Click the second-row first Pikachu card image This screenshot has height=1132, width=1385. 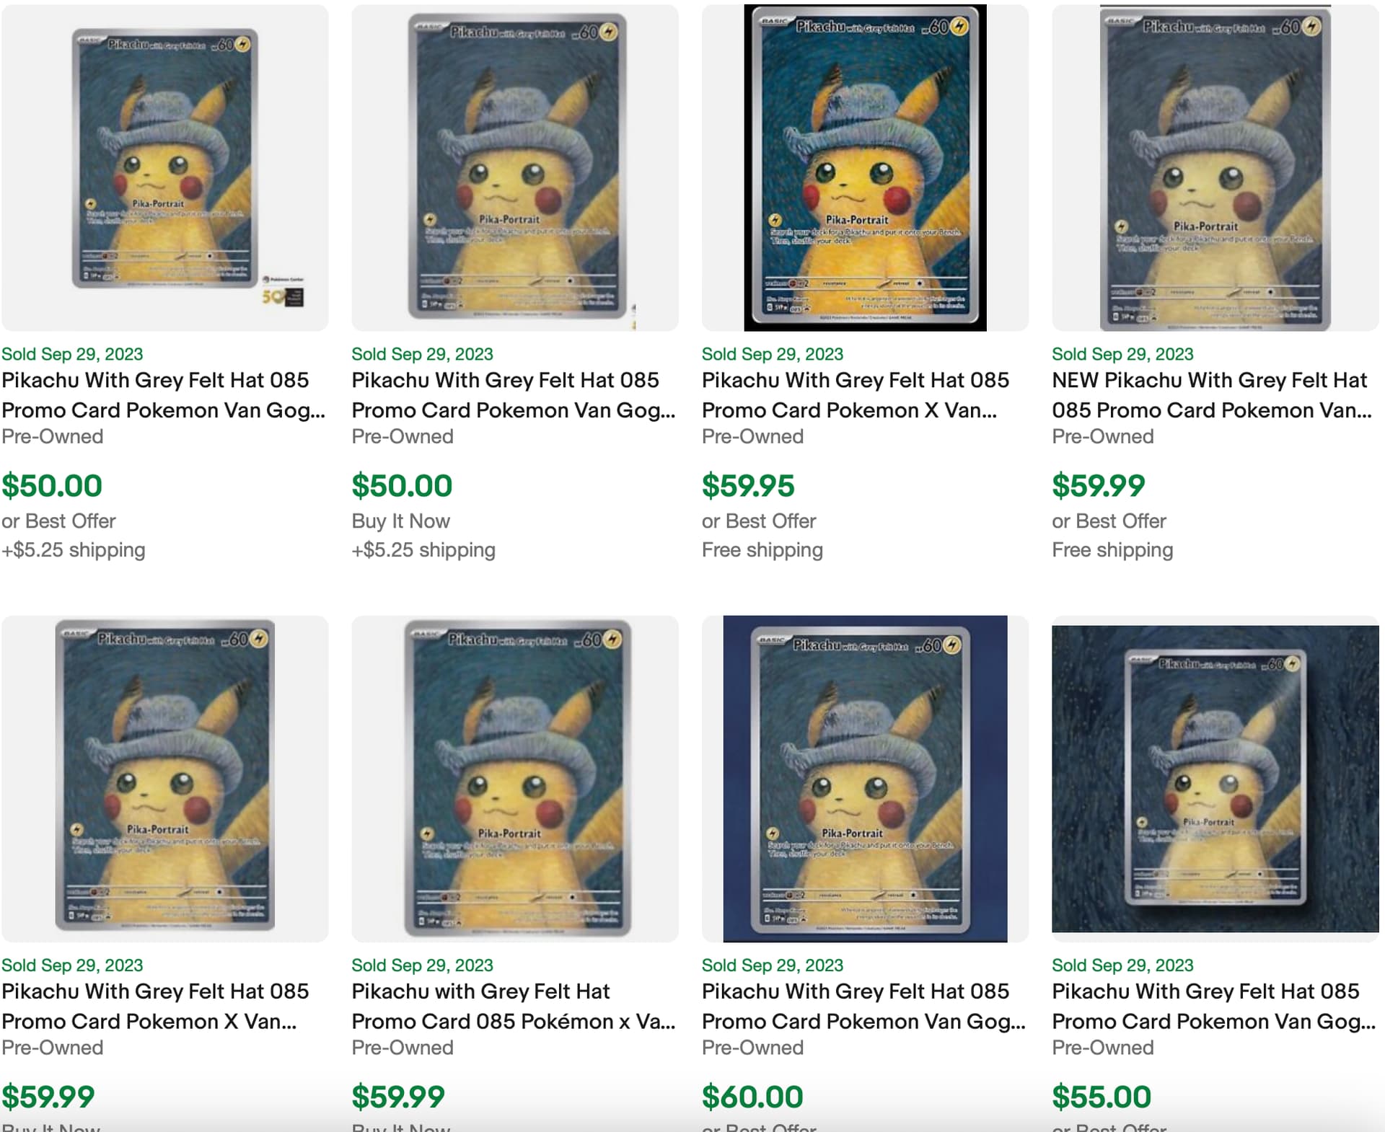click(x=164, y=779)
